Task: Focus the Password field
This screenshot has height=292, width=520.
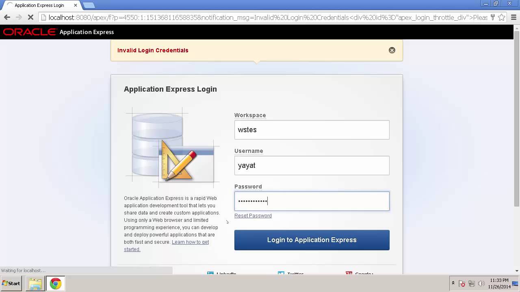Action: (x=312, y=201)
